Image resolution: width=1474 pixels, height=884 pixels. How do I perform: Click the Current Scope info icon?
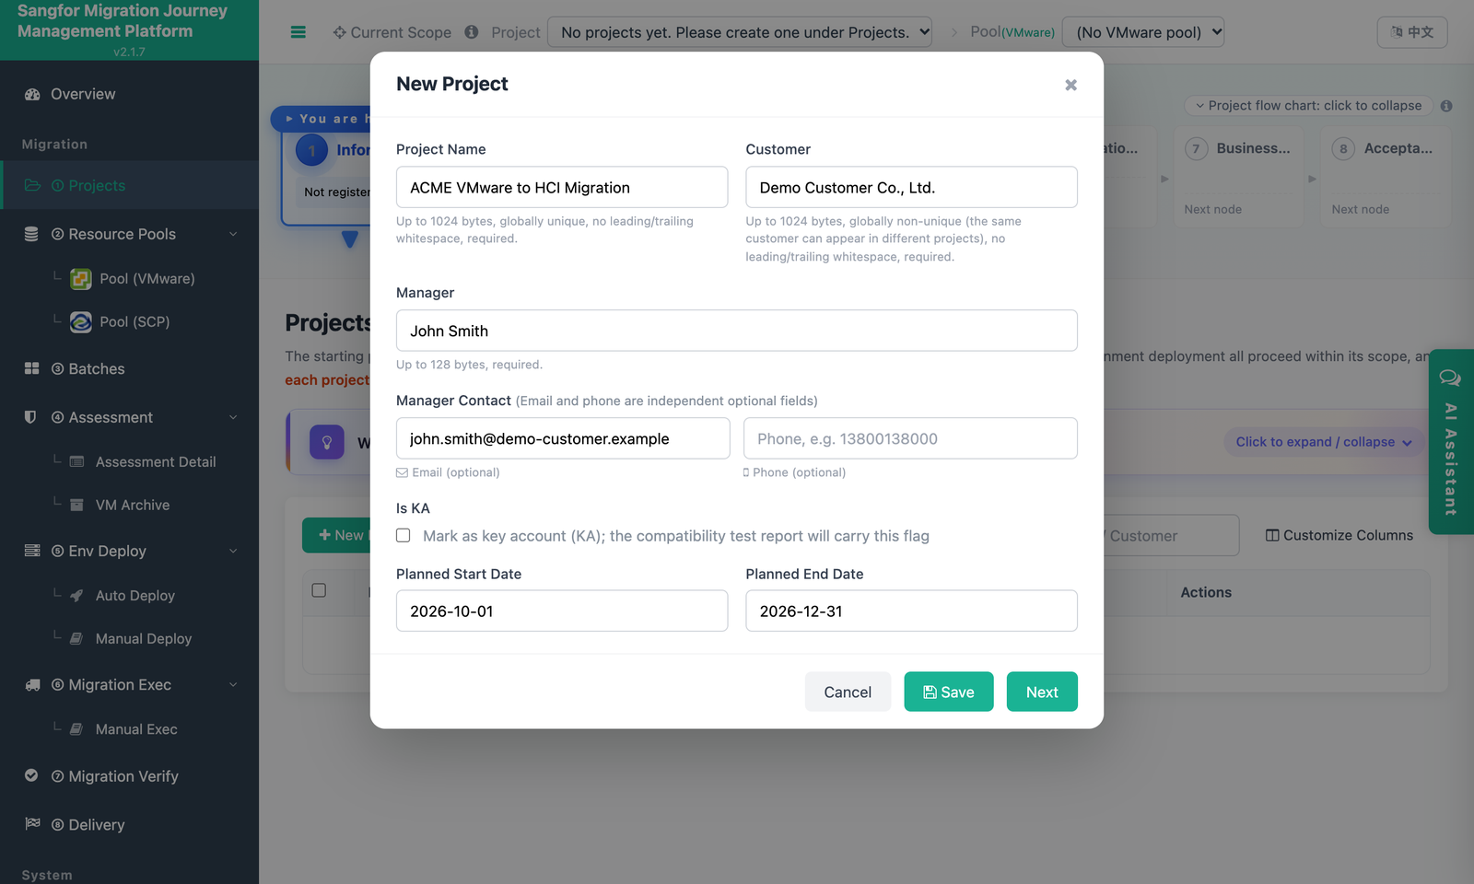coord(472,32)
